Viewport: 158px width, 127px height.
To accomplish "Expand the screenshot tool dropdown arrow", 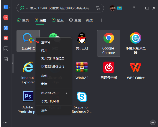I will (x=10, y=7).
